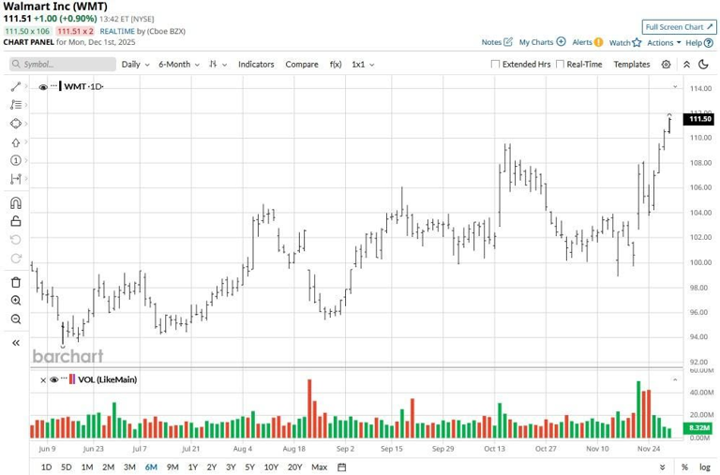Expand the 6-Month period dropdown

pyautogui.click(x=178, y=65)
